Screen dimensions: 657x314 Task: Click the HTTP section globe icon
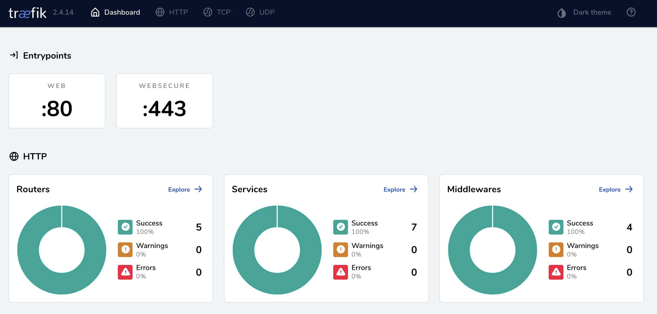coord(14,156)
